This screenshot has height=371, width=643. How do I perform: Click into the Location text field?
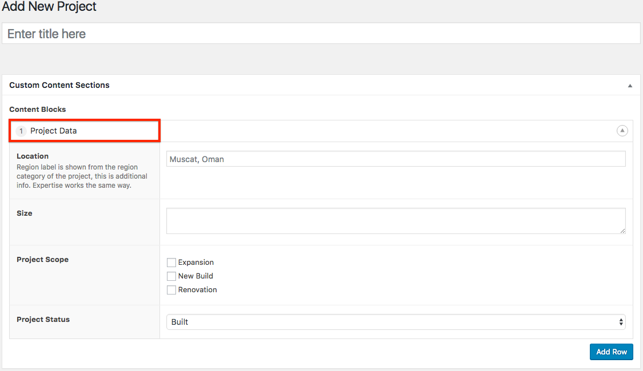(396, 159)
